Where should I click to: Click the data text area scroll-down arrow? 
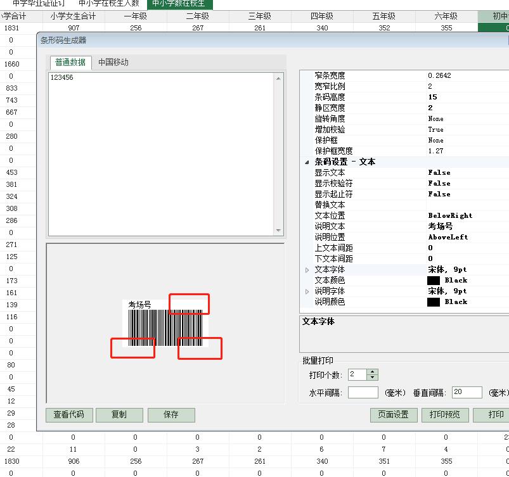(278, 231)
